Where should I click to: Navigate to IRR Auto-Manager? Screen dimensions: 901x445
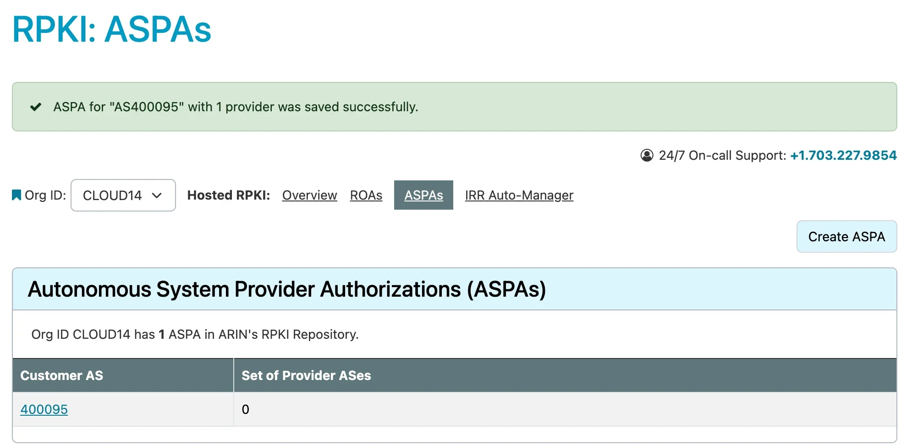519,195
